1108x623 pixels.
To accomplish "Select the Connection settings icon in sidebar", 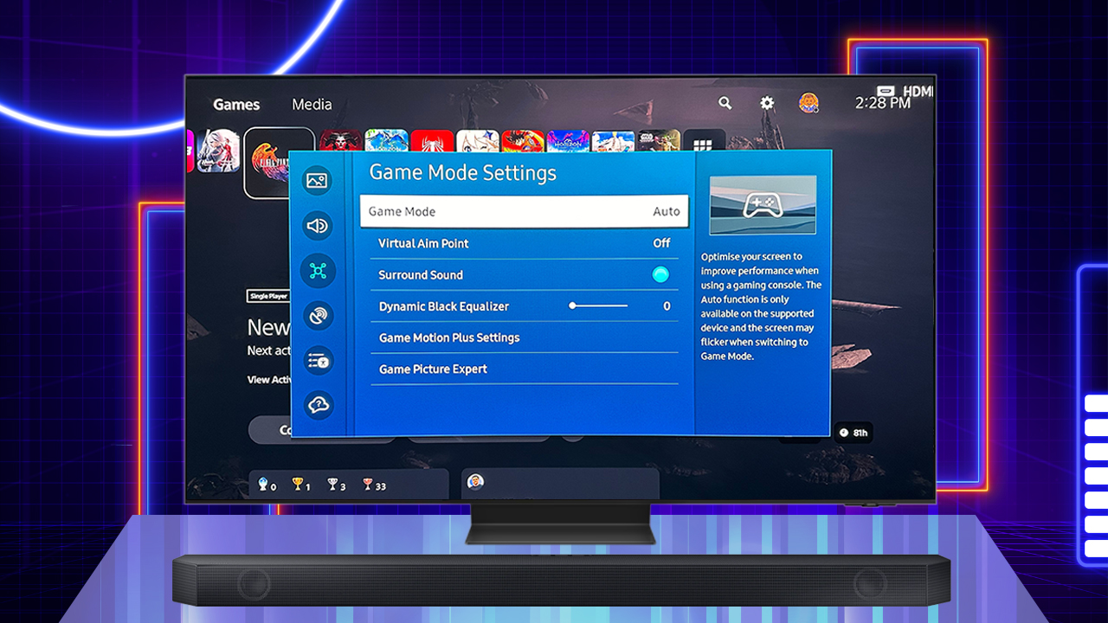I will click(317, 271).
